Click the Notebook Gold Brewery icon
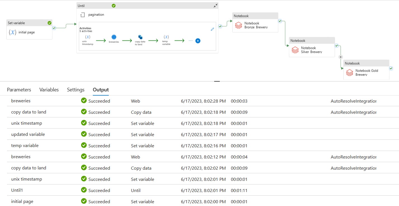 [349, 72]
